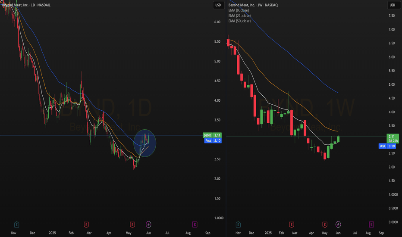
Task: Click the Beyond Meat 1D NASDAQ chart title
Action: click(26, 5)
